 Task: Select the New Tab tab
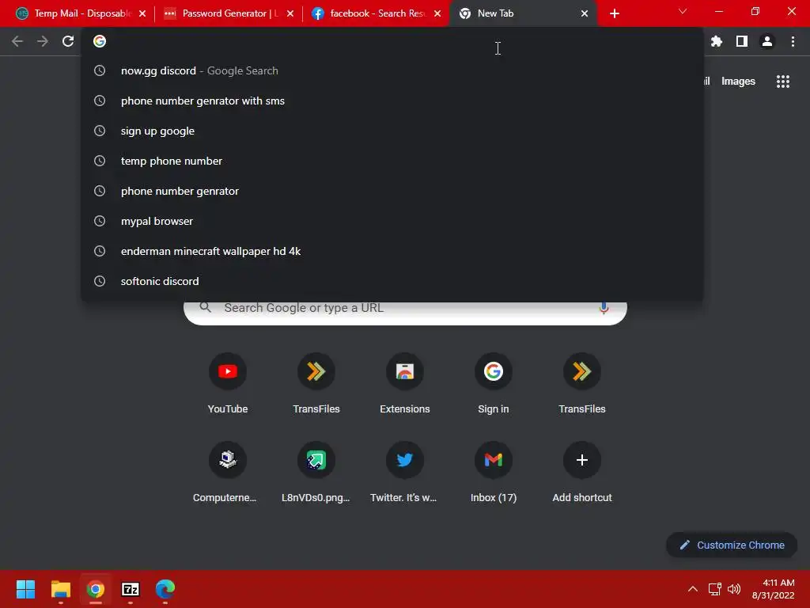click(523, 13)
